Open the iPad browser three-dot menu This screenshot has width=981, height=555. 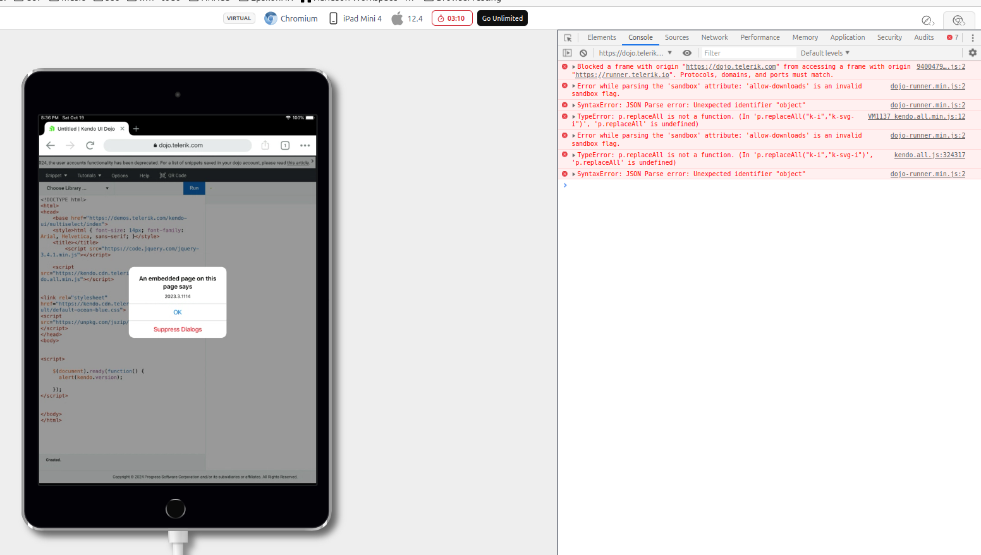[305, 145]
